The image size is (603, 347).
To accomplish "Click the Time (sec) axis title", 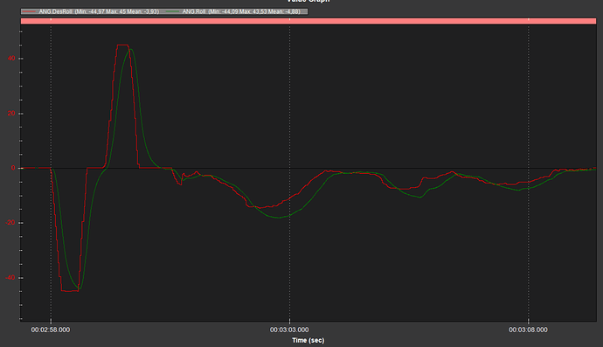I will 308,341.
